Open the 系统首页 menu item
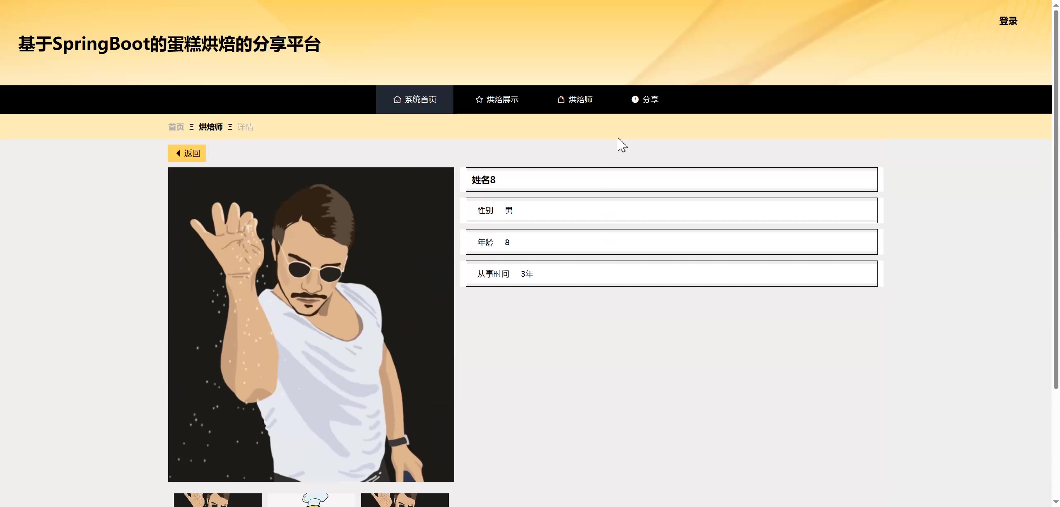This screenshot has width=1060, height=507. (420, 99)
